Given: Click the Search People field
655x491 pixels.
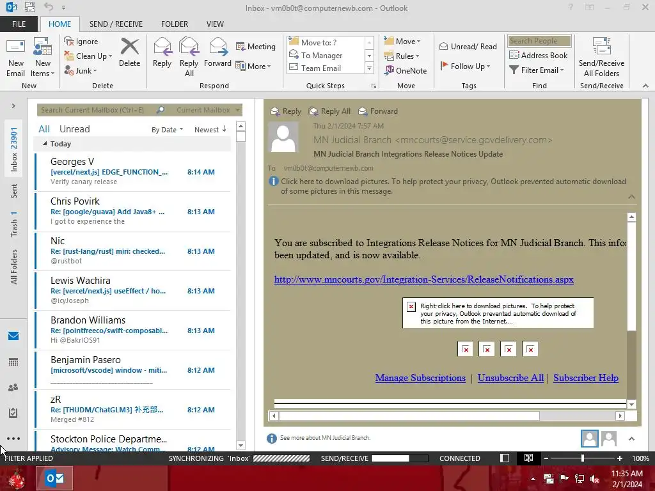Looking at the screenshot, I should click(x=539, y=41).
